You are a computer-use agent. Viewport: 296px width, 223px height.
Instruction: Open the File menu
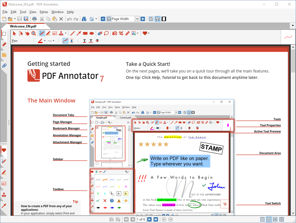pyautogui.click(x=5, y=12)
